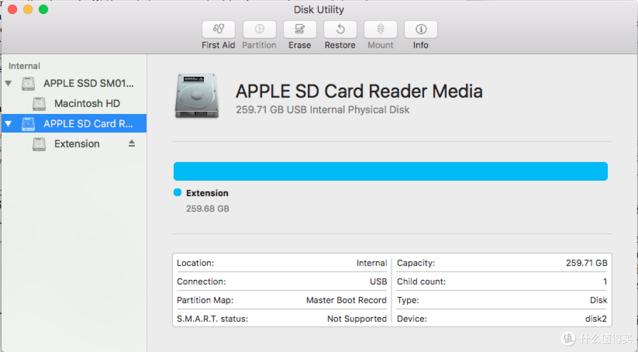Collapse the APPLE SSD disclosure triangle
638x352 pixels.
point(8,83)
